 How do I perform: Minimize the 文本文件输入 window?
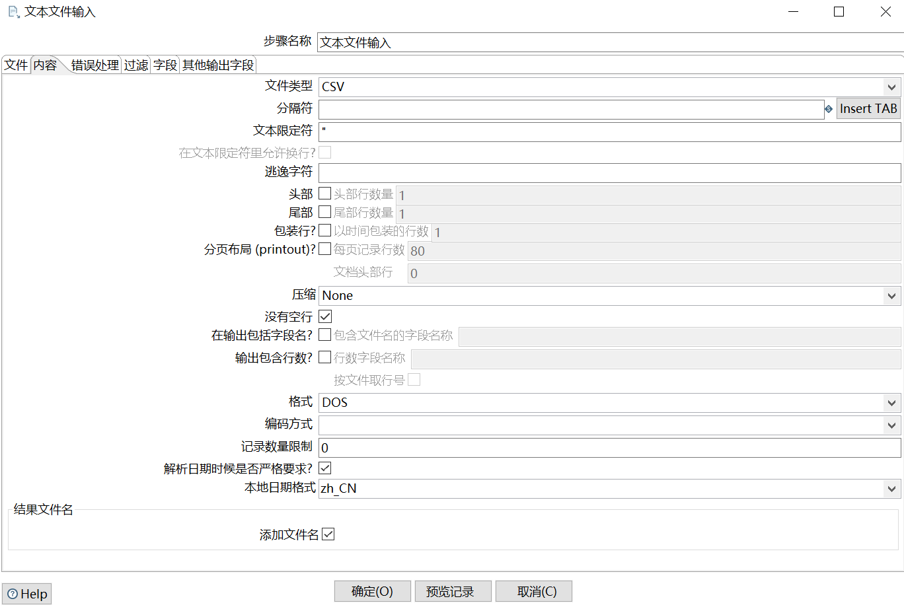tap(794, 12)
